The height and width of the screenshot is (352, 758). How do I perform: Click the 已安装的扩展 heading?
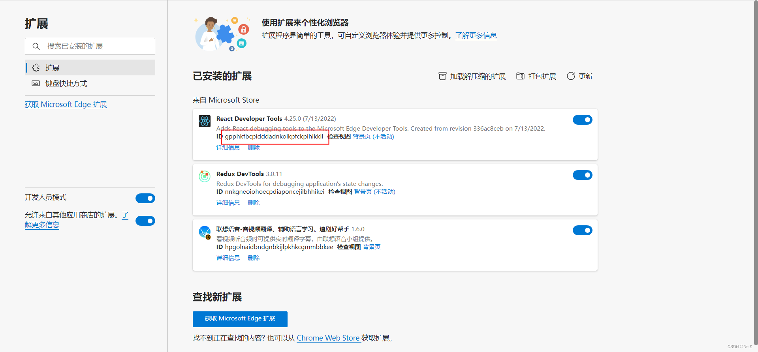click(222, 76)
